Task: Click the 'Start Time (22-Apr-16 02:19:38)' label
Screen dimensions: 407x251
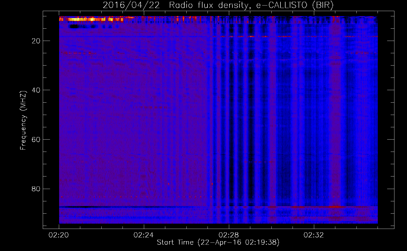Action: pyautogui.click(x=218, y=242)
